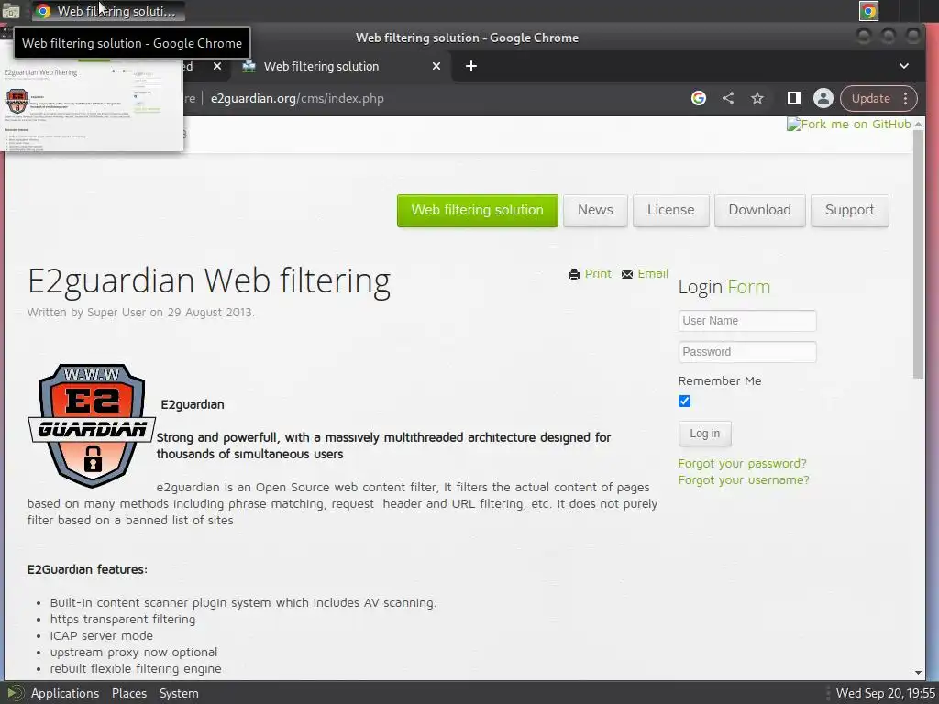Click the Chrome icon in the top-right panel
Screen dimensions: 939x704
click(x=868, y=11)
